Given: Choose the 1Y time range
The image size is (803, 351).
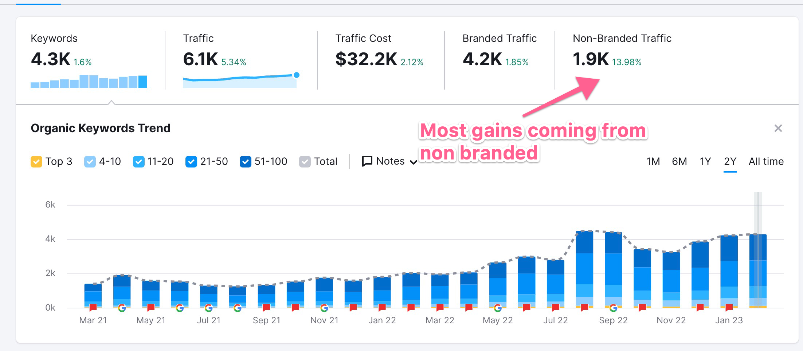Looking at the screenshot, I should tap(705, 161).
